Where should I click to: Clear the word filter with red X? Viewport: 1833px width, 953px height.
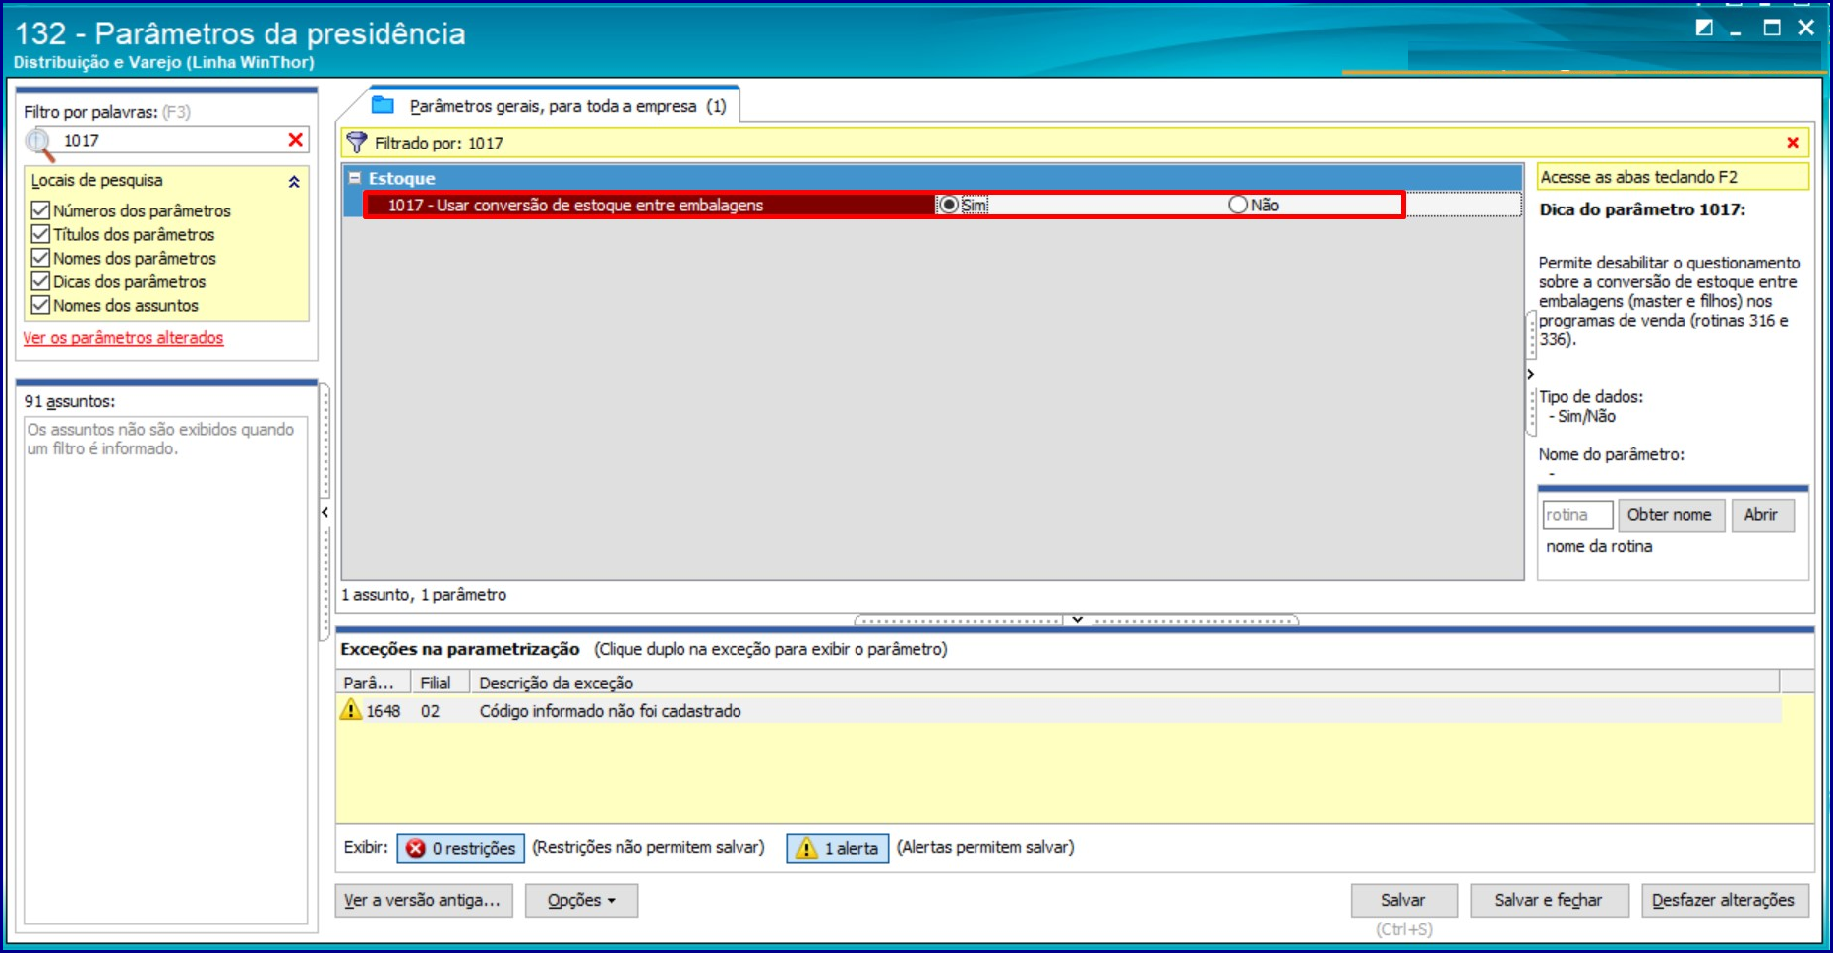[x=295, y=140]
